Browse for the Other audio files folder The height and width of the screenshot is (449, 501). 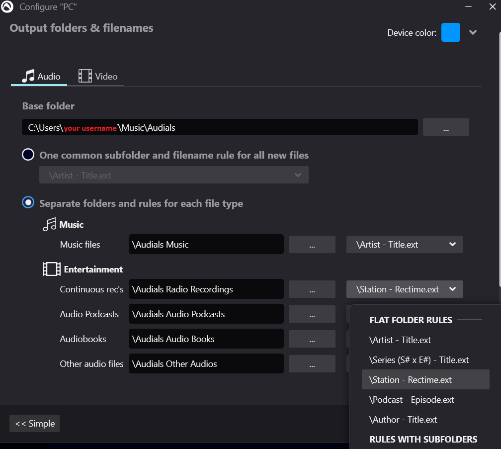tap(312, 364)
